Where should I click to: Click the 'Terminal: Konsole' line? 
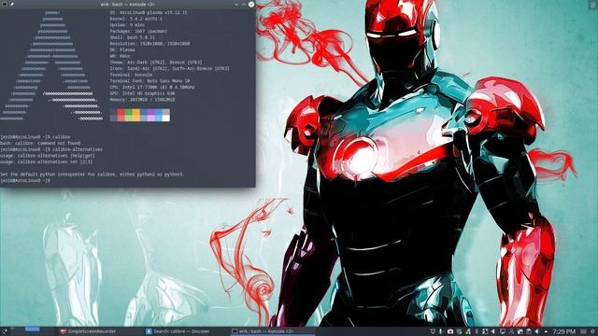(131, 75)
